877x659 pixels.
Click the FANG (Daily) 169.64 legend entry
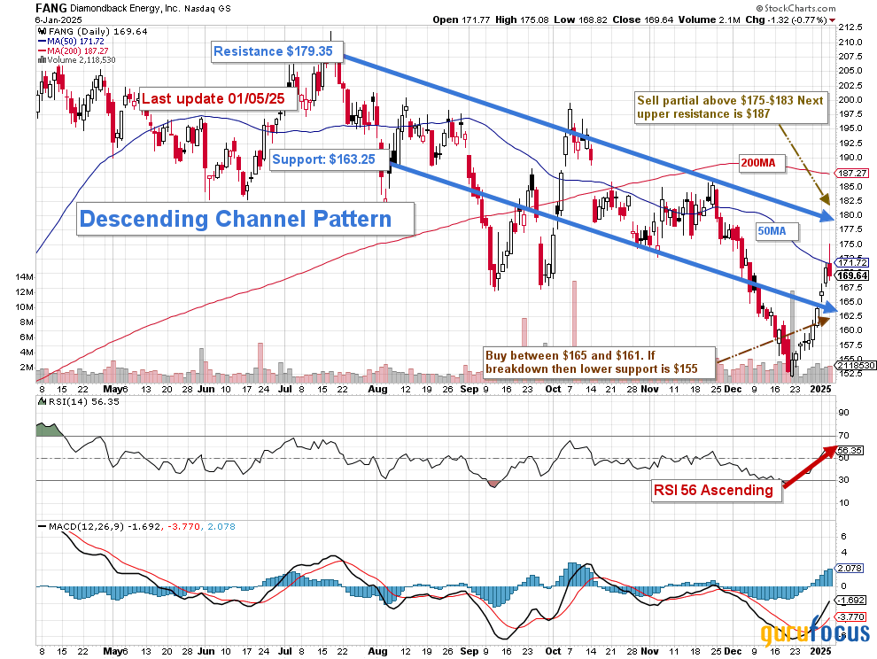coord(97,31)
